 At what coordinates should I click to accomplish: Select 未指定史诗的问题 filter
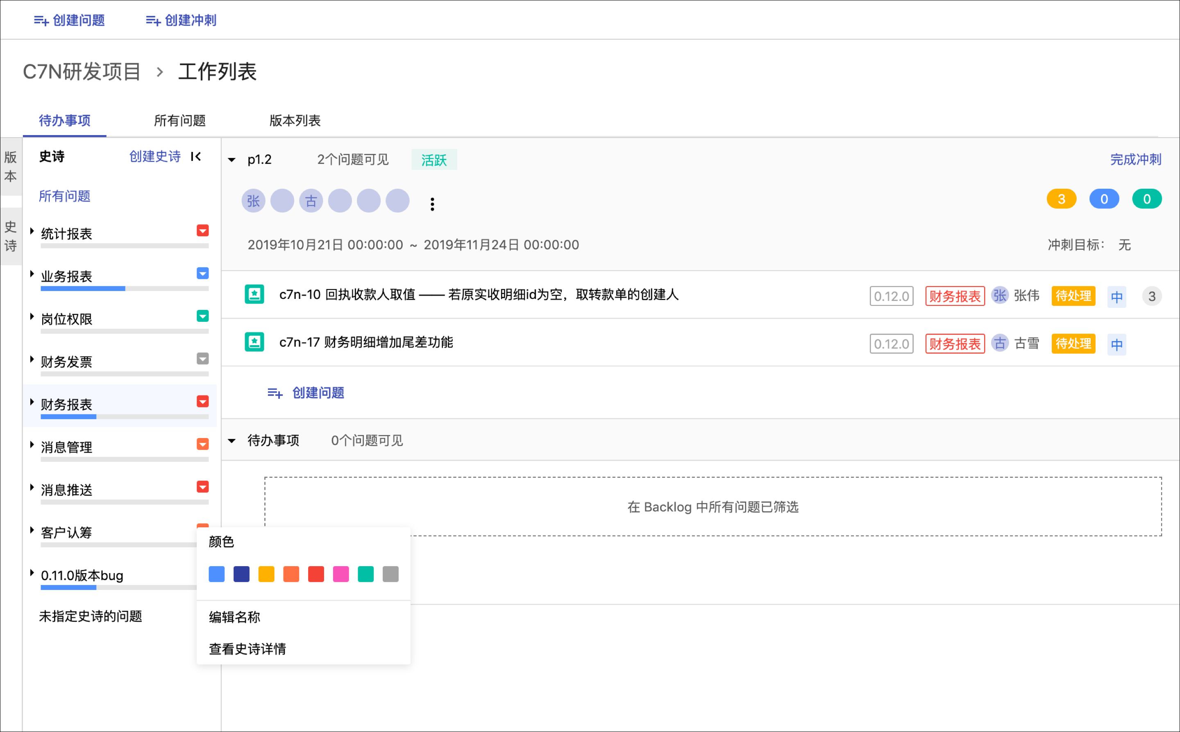click(91, 616)
